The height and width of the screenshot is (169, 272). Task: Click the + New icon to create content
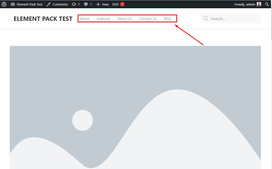pyautogui.click(x=98, y=4)
